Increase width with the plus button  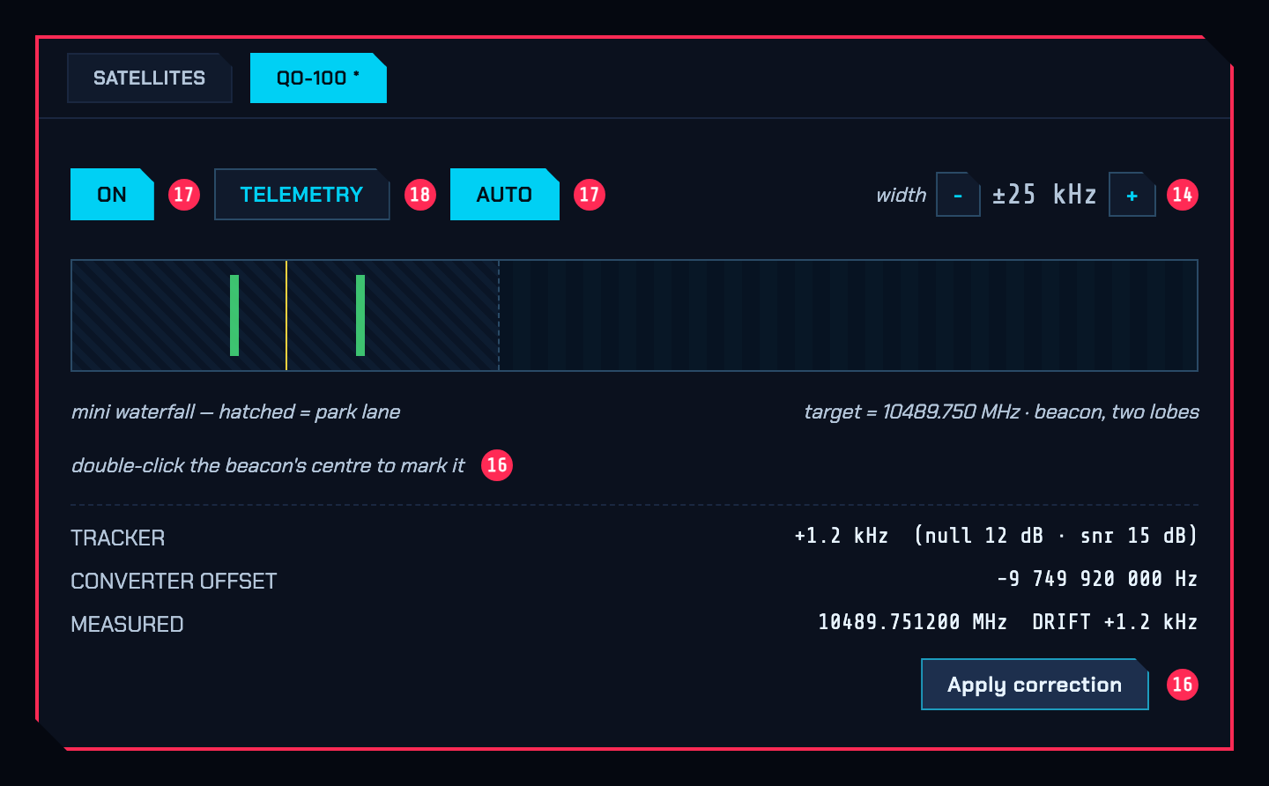point(1132,194)
